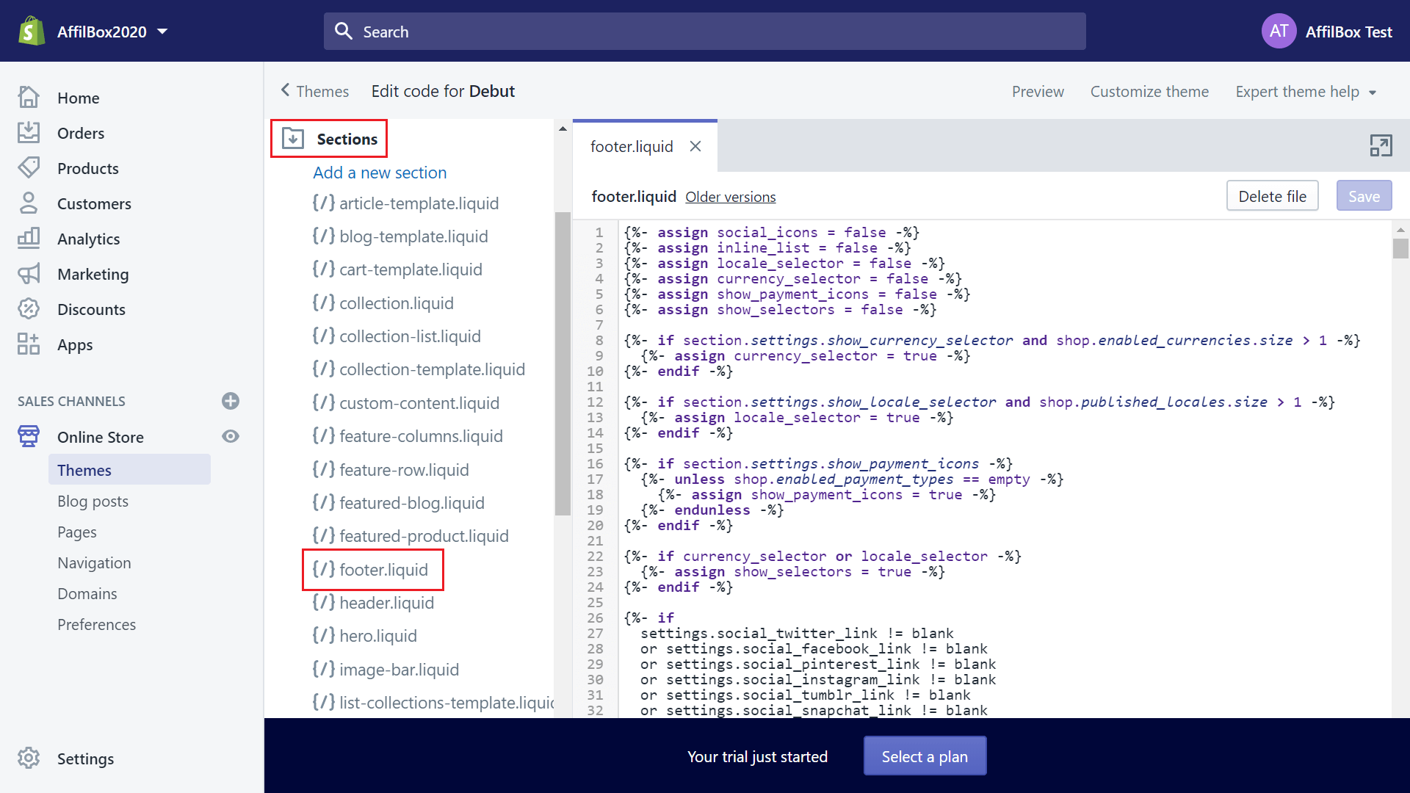Click Older versions link
The image size is (1410, 793).
[730, 197]
